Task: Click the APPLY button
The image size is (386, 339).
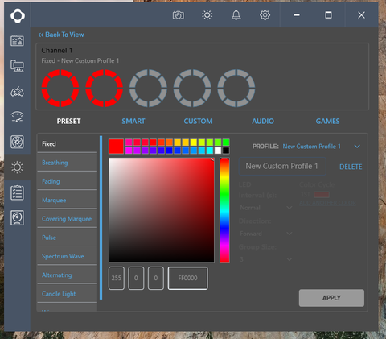Action: (x=331, y=298)
